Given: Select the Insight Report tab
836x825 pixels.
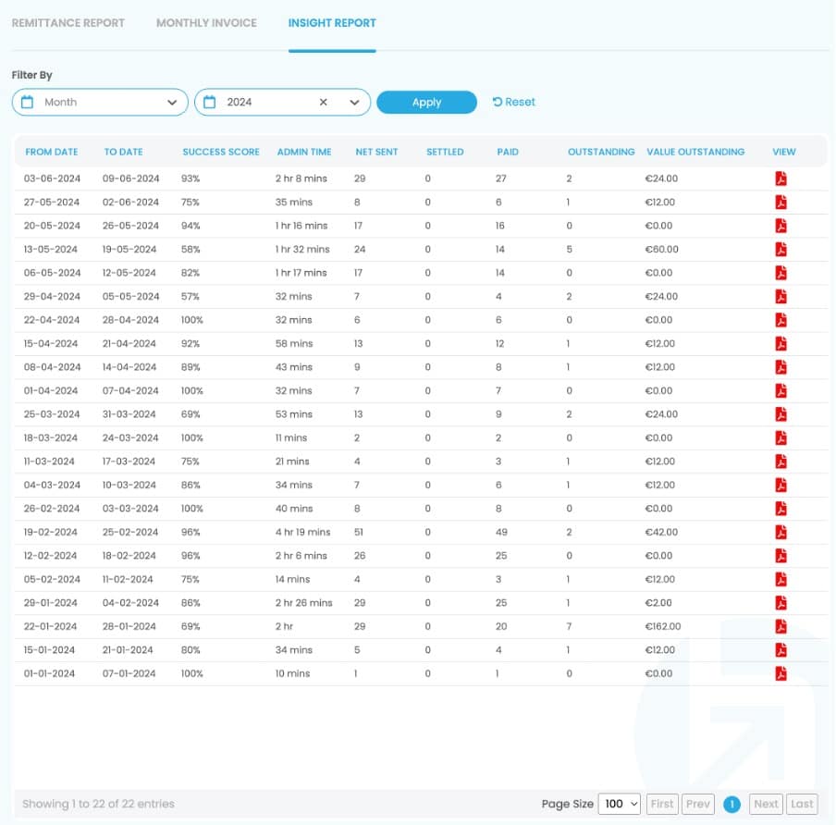Looking at the screenshot, I should pyautogui.click(x=332, y=23).
